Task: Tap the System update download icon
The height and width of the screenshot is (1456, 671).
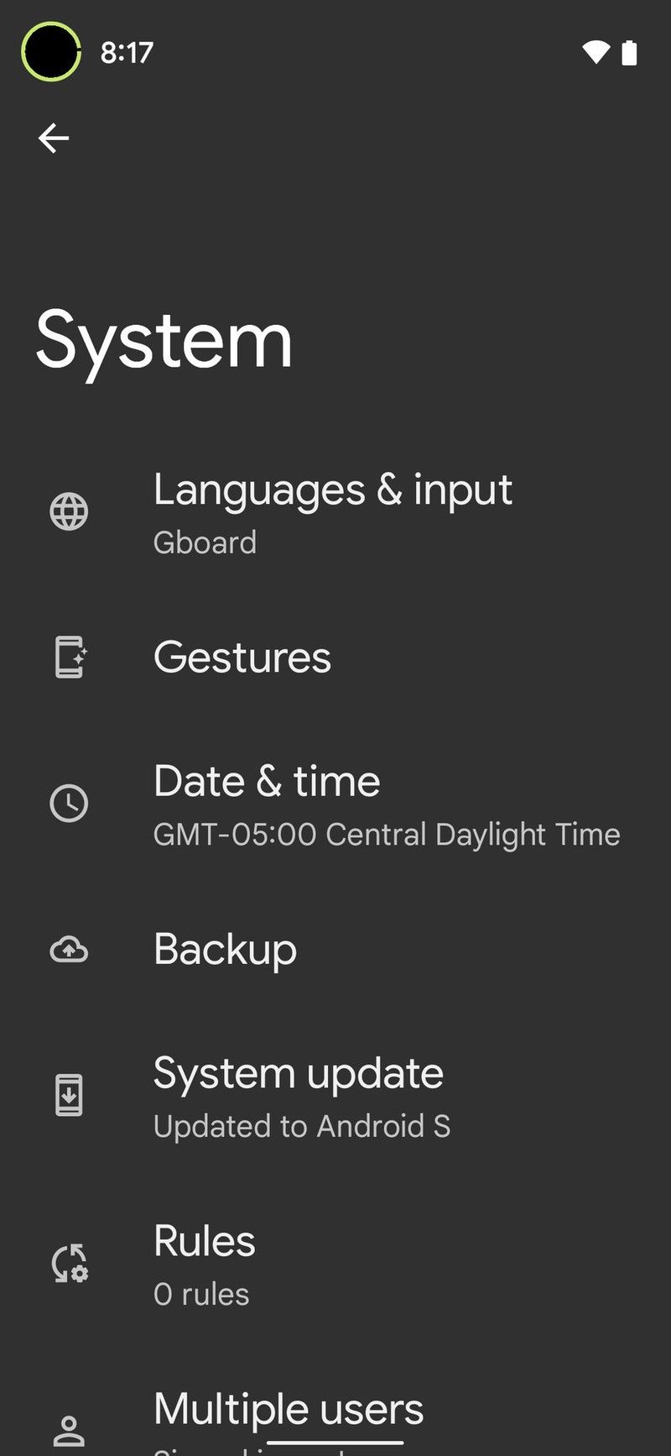Action: tap(70, 1095)
